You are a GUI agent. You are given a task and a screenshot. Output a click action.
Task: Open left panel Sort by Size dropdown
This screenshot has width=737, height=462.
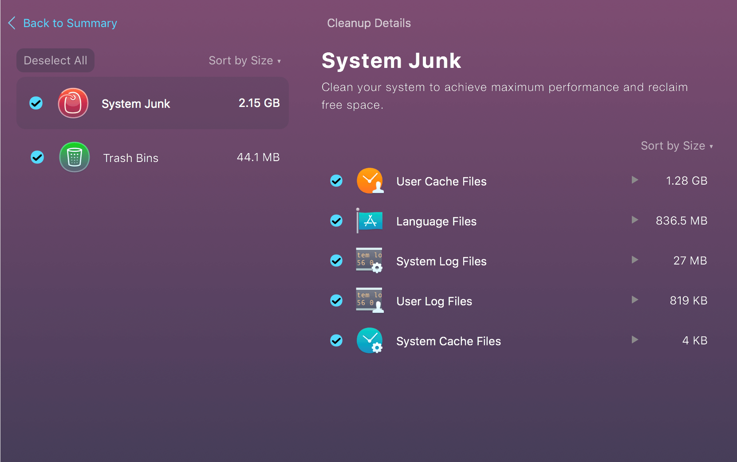[x=245, y=60]
